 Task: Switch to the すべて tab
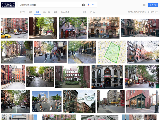point(22,12)
